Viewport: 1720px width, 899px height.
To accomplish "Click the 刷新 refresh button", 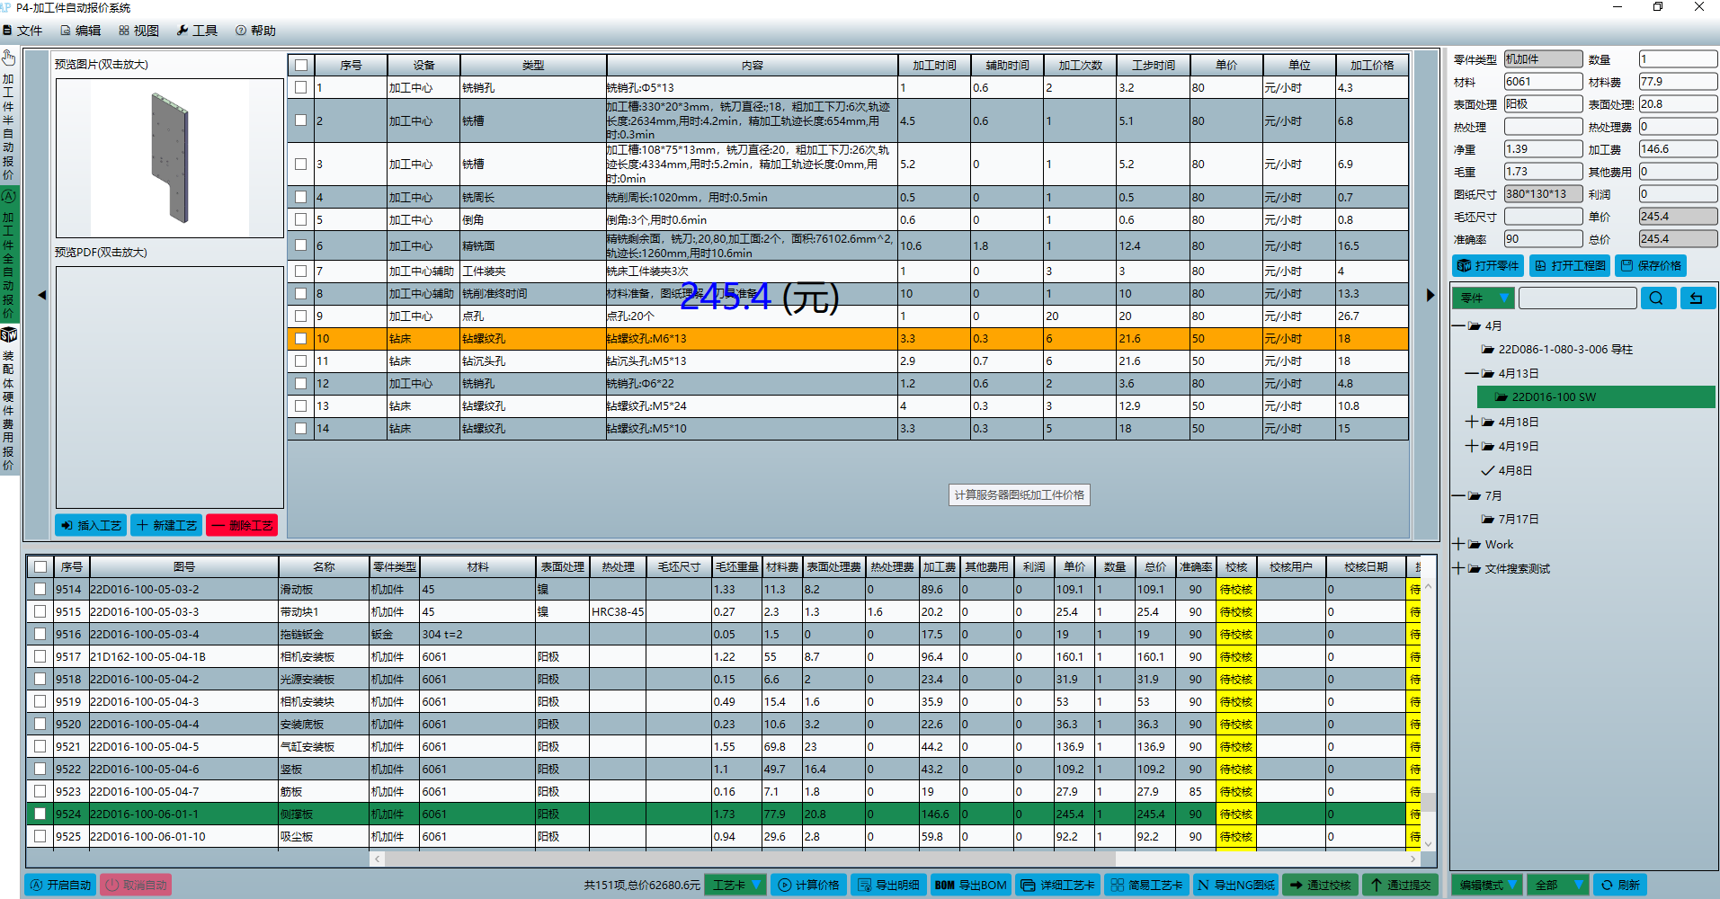I will pos(1620,885).
